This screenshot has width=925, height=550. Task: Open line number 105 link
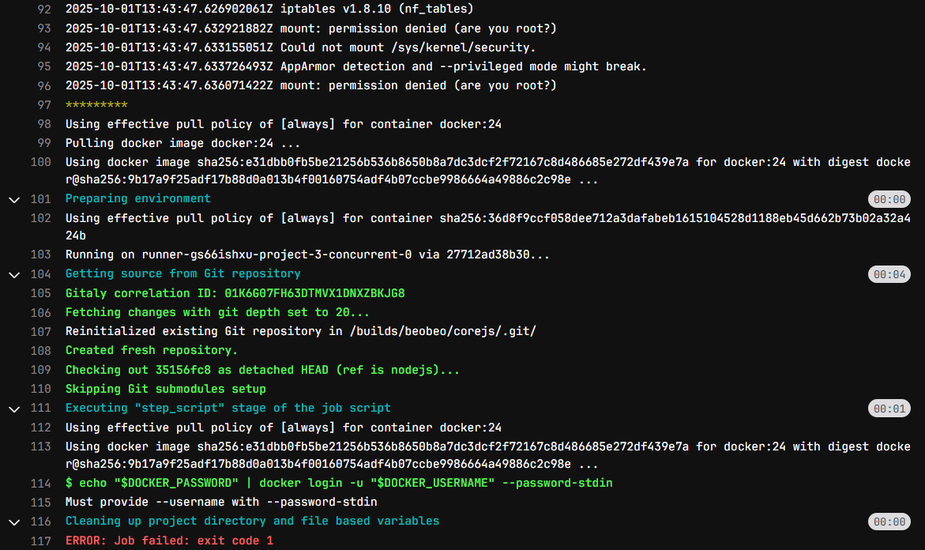coord(40,293)
